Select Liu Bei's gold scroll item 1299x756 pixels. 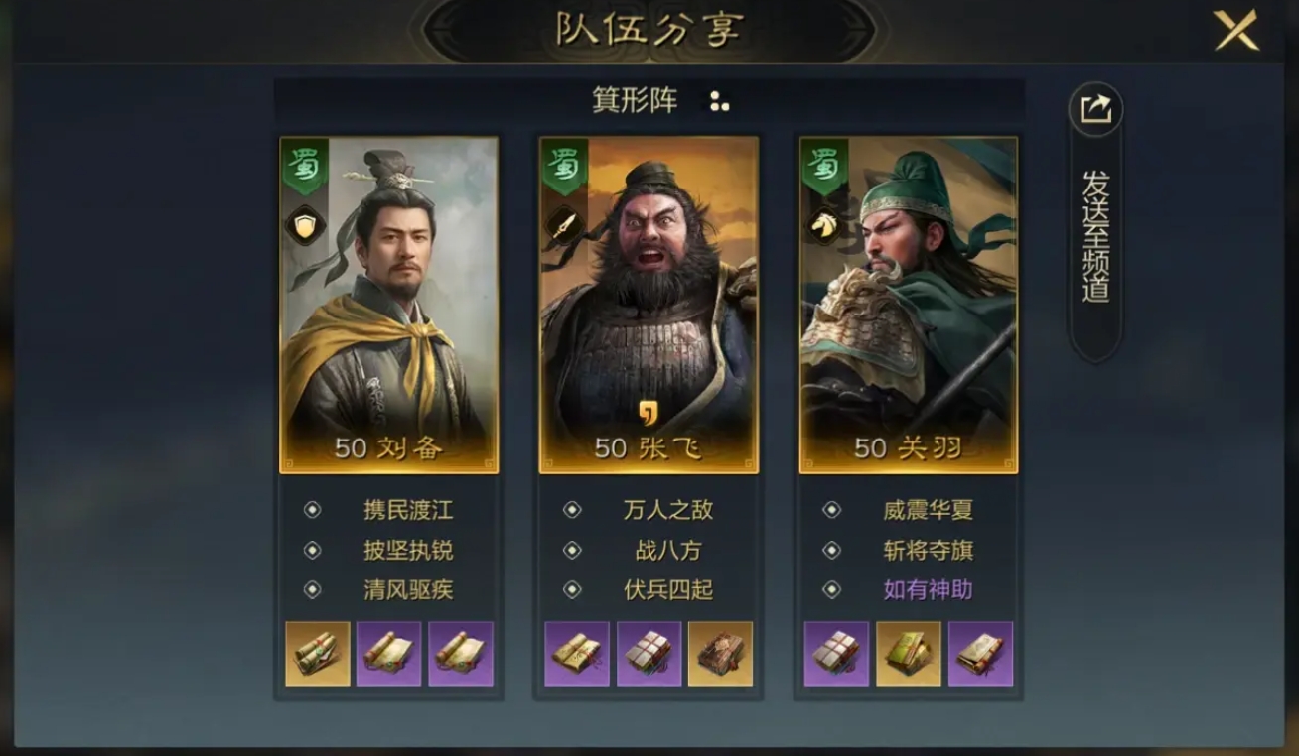318,654
